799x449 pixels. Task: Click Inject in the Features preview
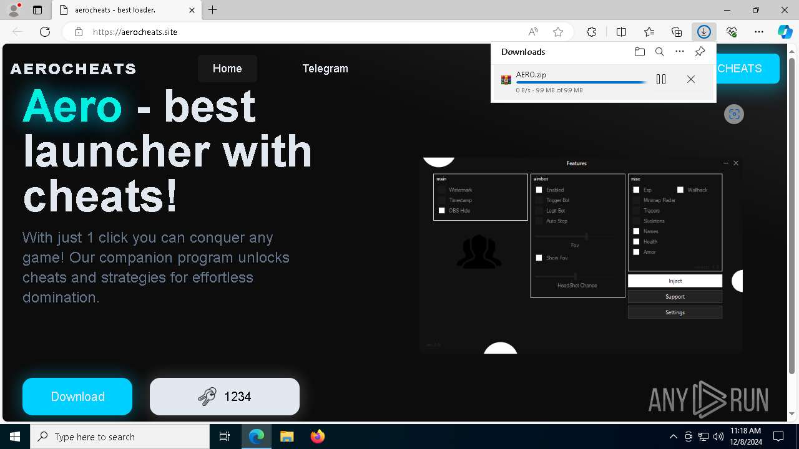(675, 281)
